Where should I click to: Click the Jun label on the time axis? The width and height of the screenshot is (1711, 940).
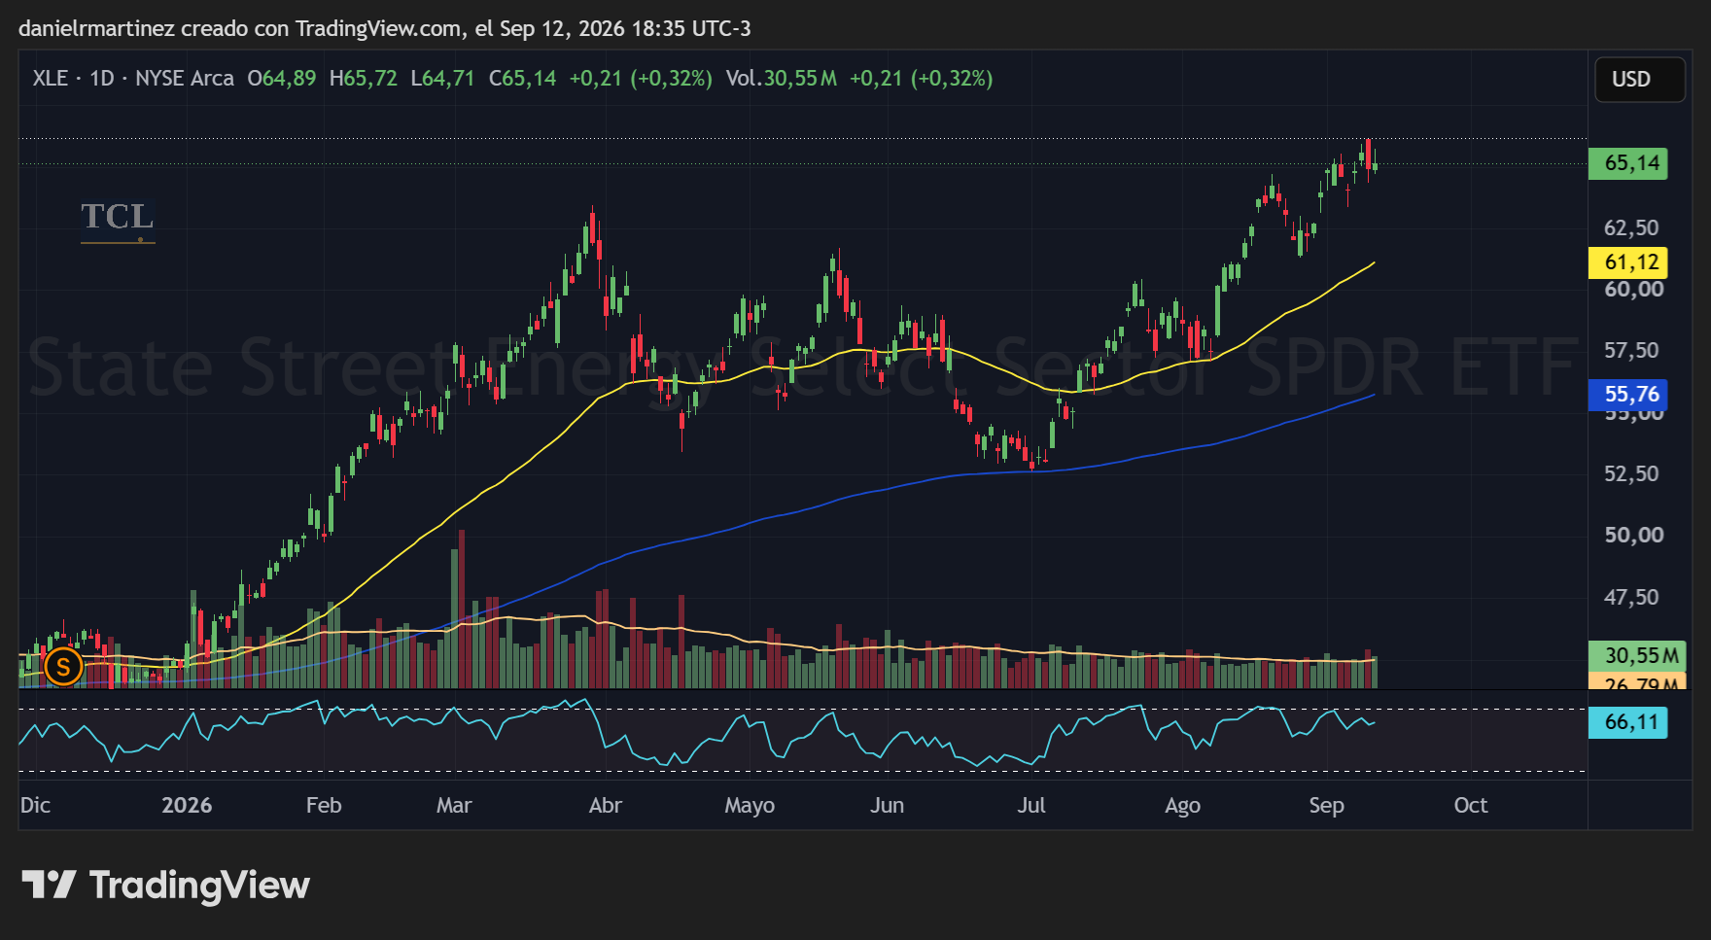pos(887,806)
